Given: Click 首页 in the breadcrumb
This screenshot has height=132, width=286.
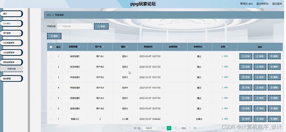Looking at the screenshot, I should (49, 15).
